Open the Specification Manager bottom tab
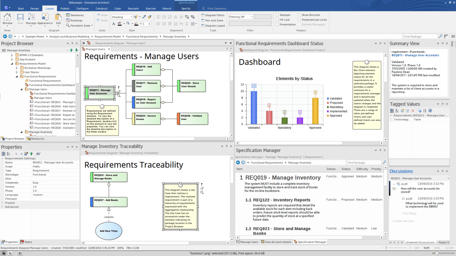Image resolution: width=456 pixels, height=256 pixels. [x=310, y=242]
